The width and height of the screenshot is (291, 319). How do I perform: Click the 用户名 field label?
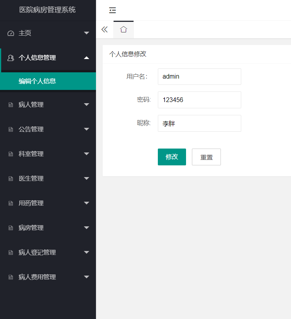coord(137,77)
